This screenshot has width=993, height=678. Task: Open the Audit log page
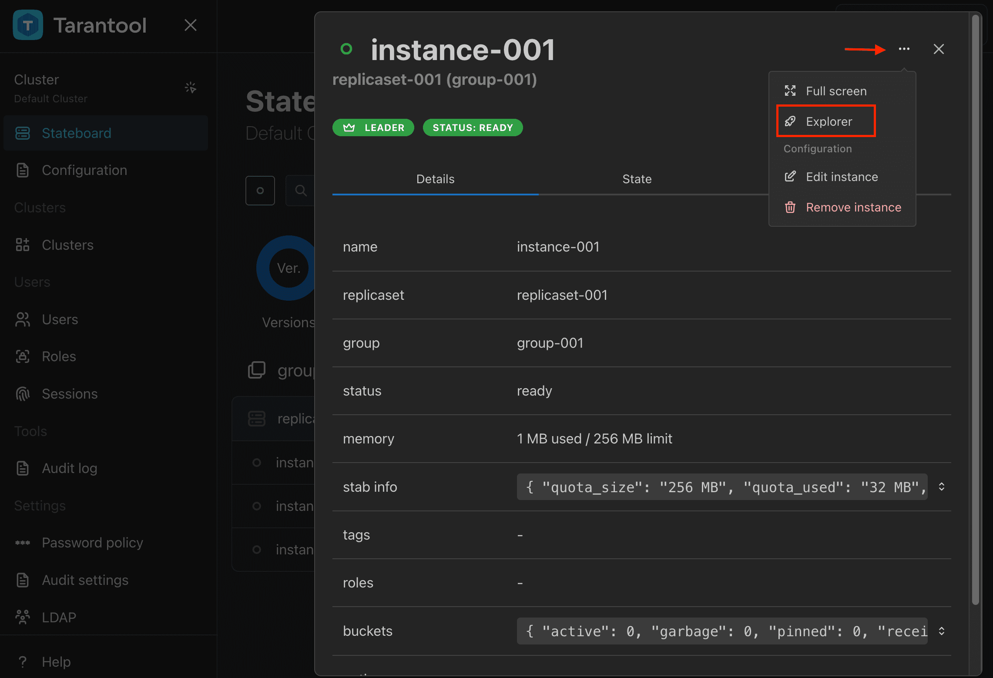point(106,468)
